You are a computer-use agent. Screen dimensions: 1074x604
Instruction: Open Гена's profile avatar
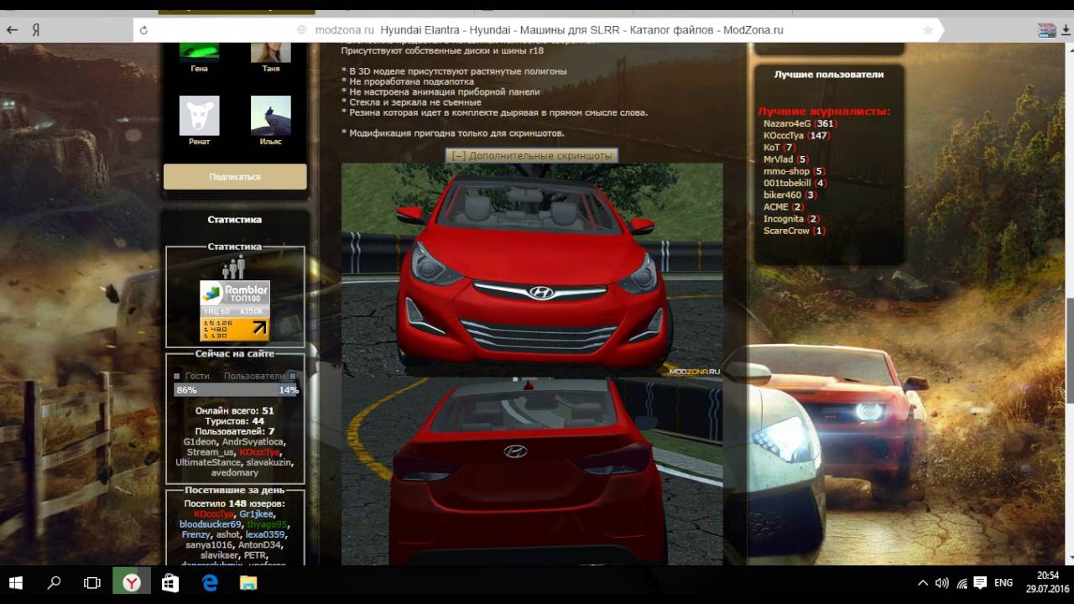199,51
